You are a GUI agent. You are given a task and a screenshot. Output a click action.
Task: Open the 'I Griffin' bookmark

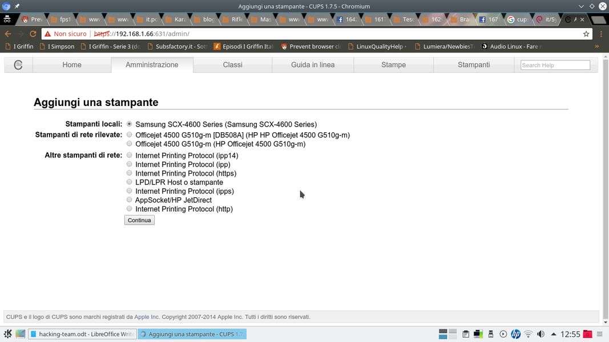point(19,46)
